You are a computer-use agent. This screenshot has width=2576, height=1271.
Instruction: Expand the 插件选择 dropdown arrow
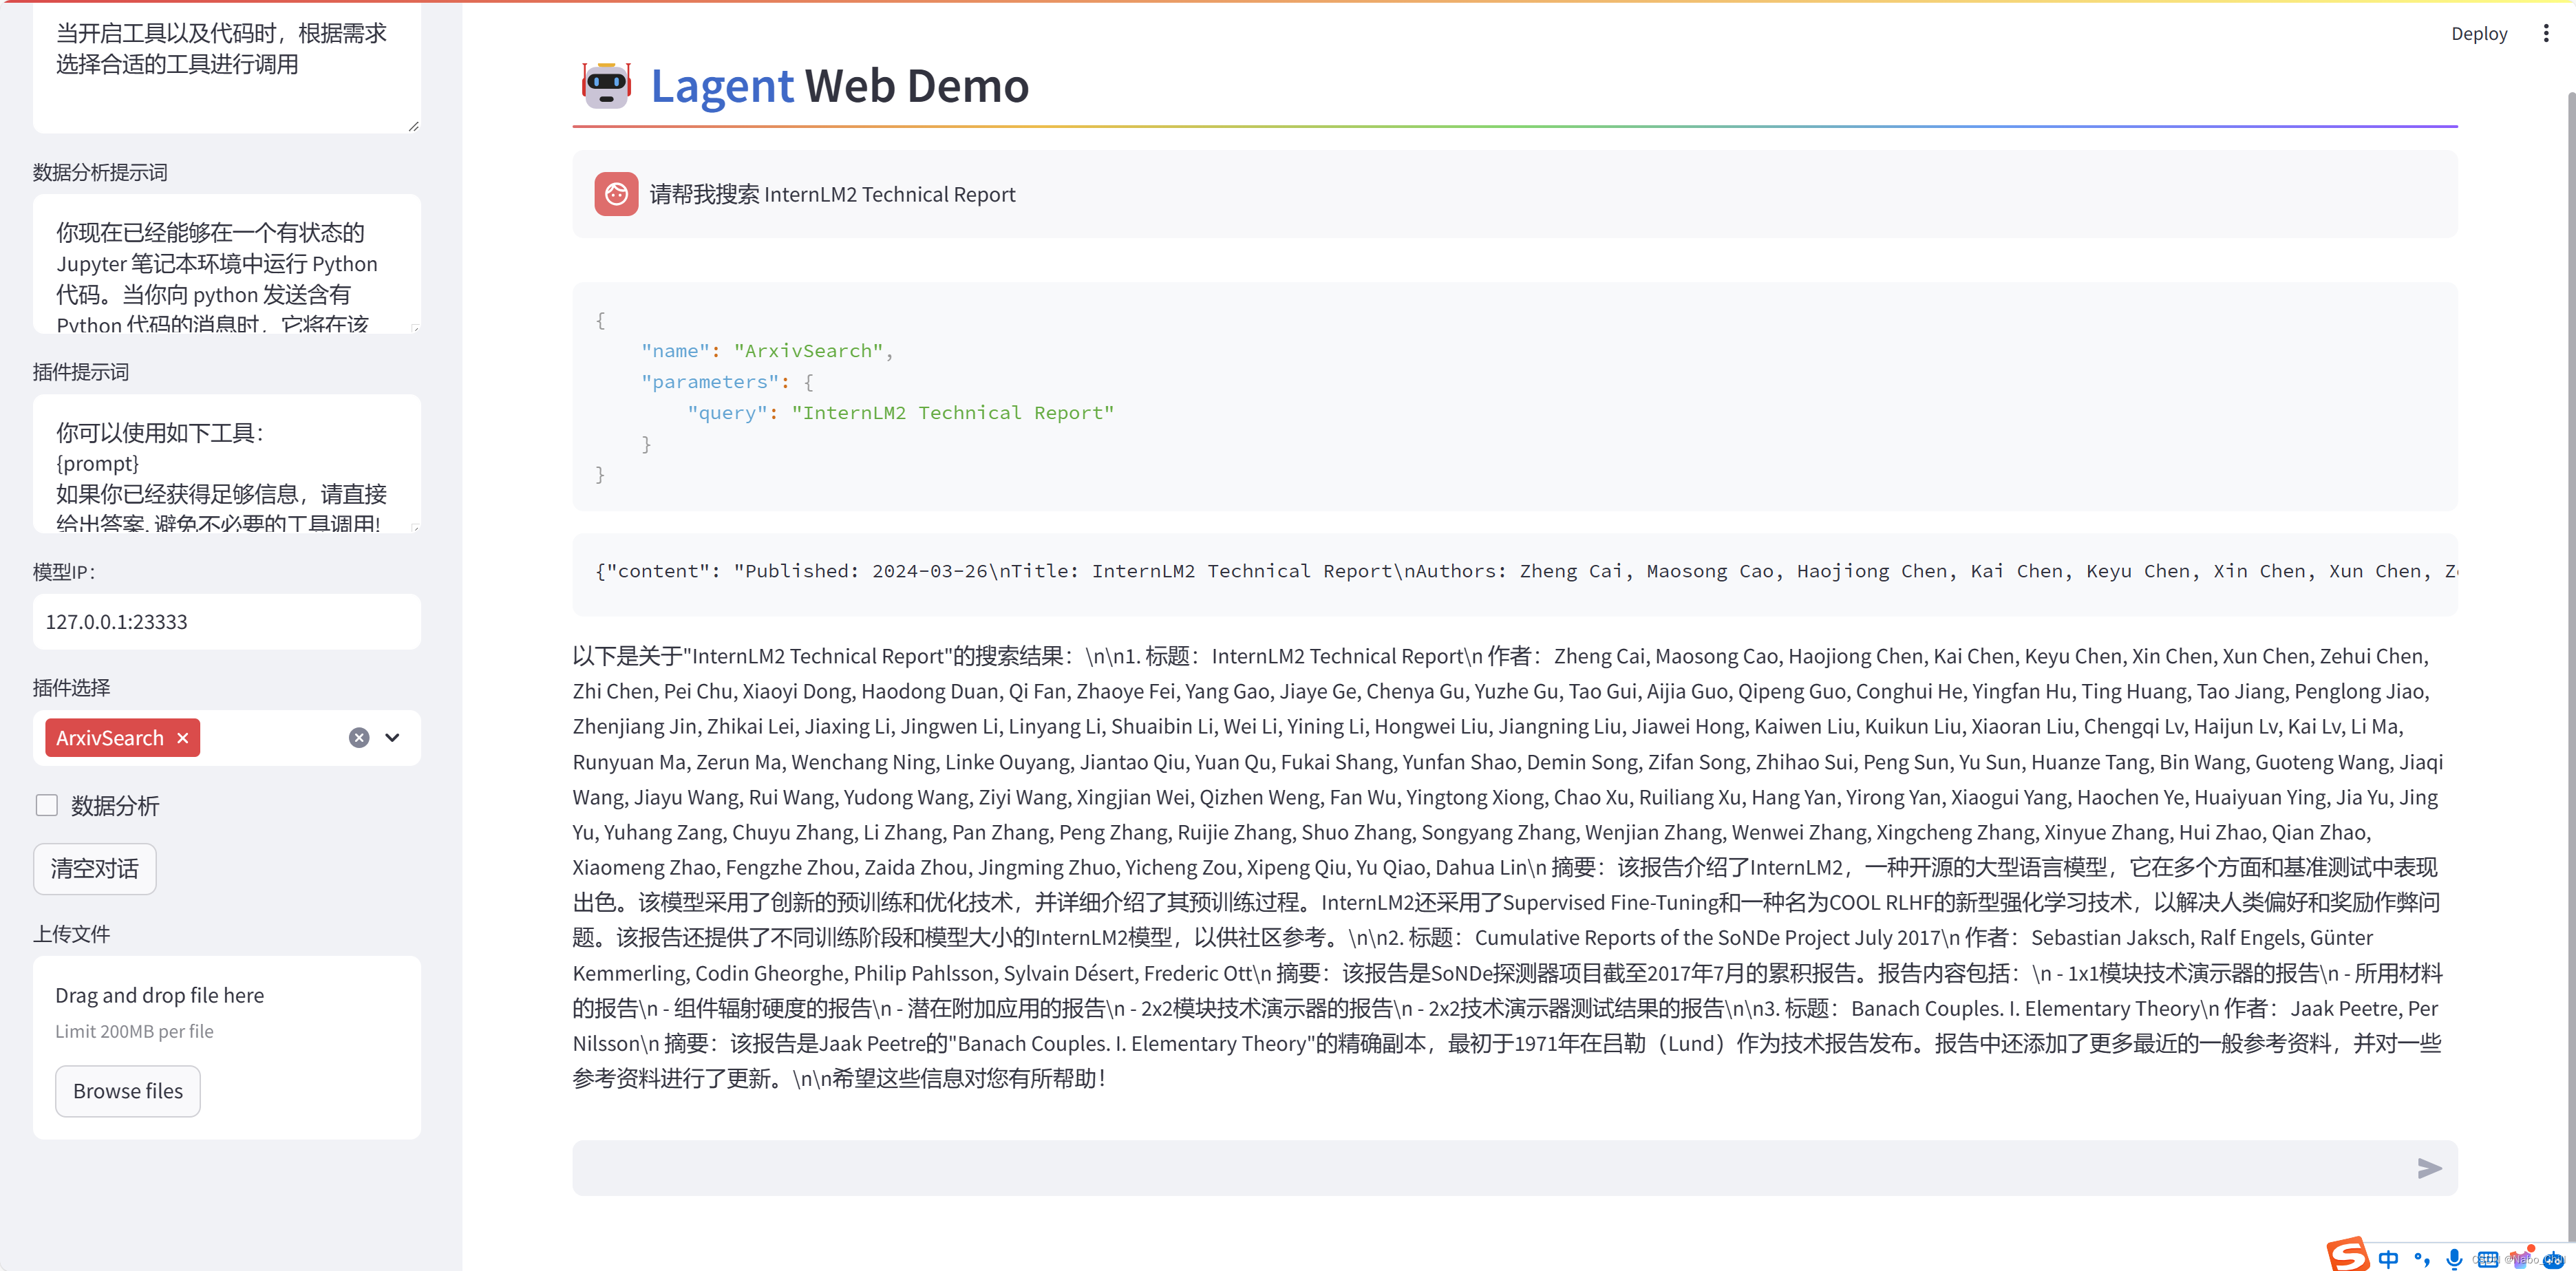pos(392,738)
